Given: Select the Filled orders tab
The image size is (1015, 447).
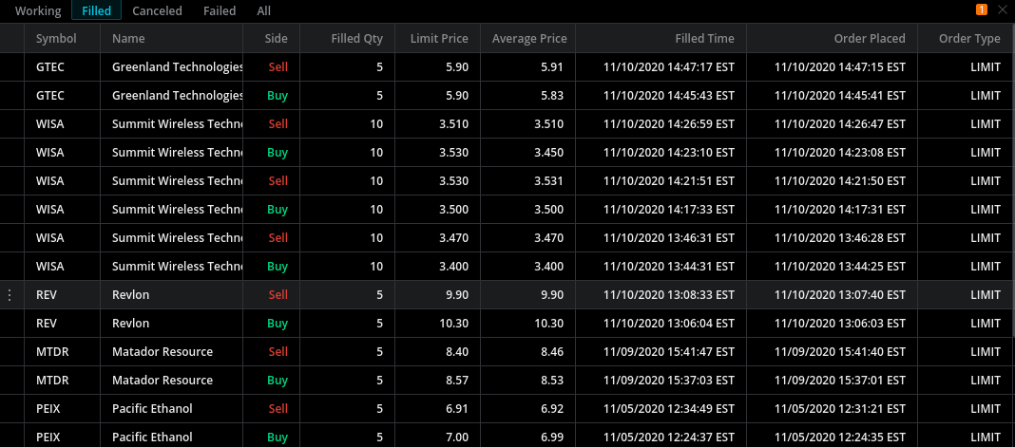Looking at the screenshot, I should pos(96,11).
